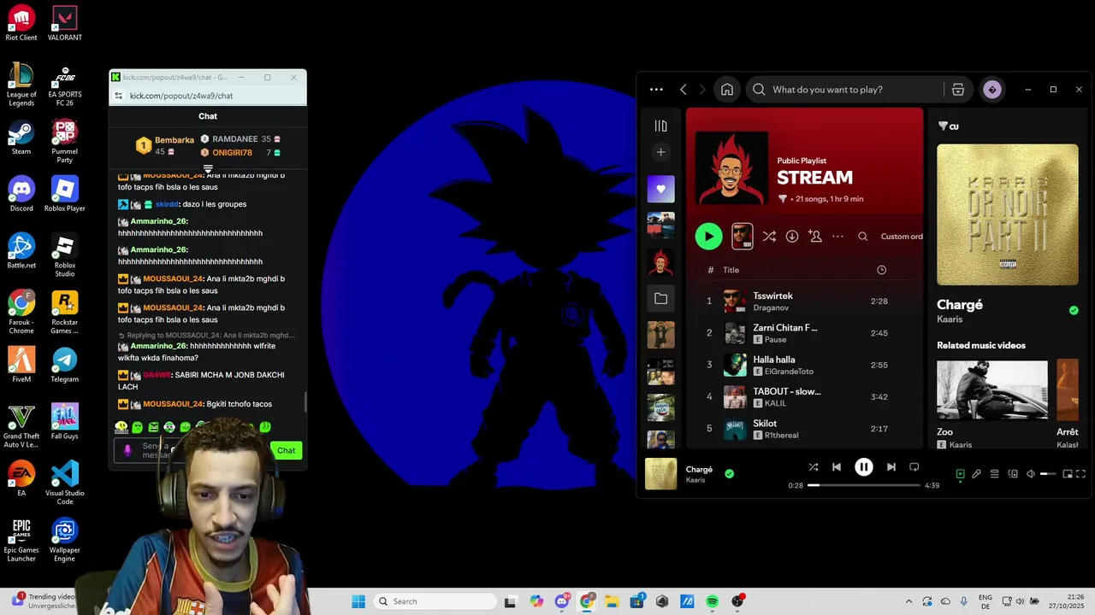
Task: Open Spotify miniplayer
Action: click(x=1068, y=474)
